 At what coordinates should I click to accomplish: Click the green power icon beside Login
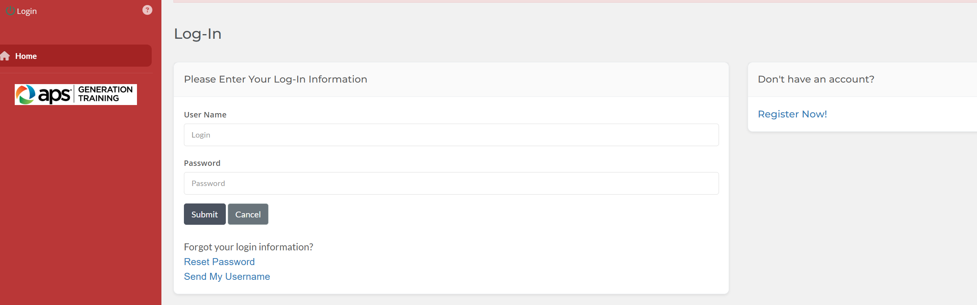10,11
